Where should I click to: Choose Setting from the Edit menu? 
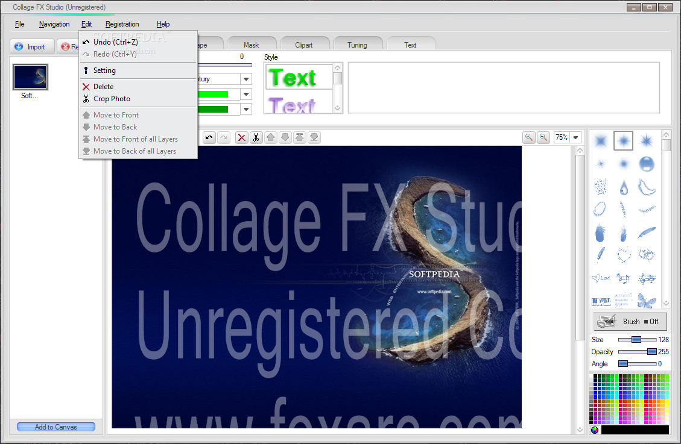[x=138, y=70]
